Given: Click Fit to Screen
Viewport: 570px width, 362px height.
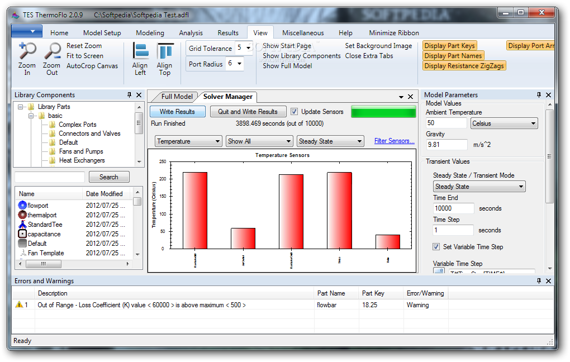Looking at the screenshot, I should click(85, 56).
